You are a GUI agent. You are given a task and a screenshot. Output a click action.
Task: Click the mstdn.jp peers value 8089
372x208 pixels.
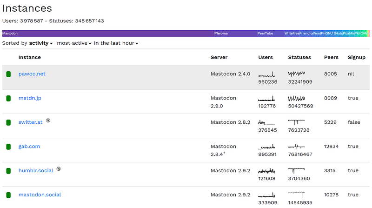(x=331, y=98)
